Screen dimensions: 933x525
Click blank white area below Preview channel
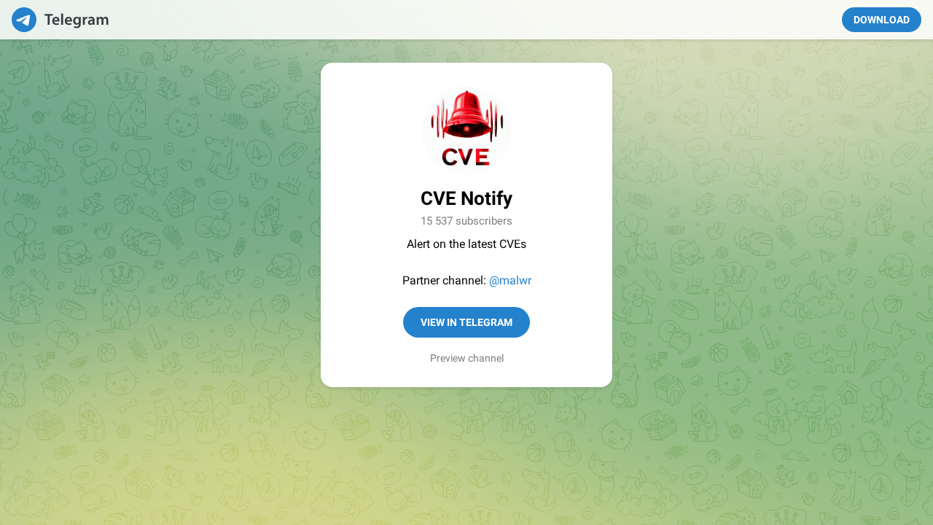click(x=466, y=376)
